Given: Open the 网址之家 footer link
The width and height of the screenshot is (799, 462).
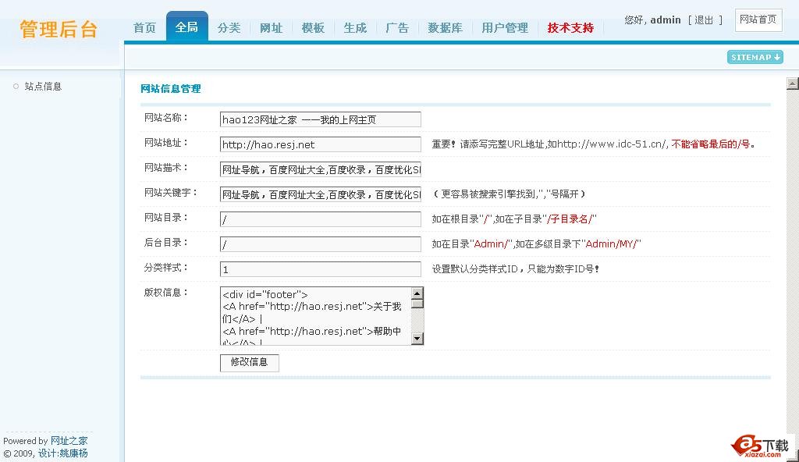Looking at the screenshot, I should pyautogui.click(x=69, y=441).
